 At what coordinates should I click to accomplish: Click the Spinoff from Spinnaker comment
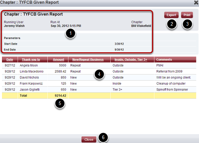coord(172,90)
